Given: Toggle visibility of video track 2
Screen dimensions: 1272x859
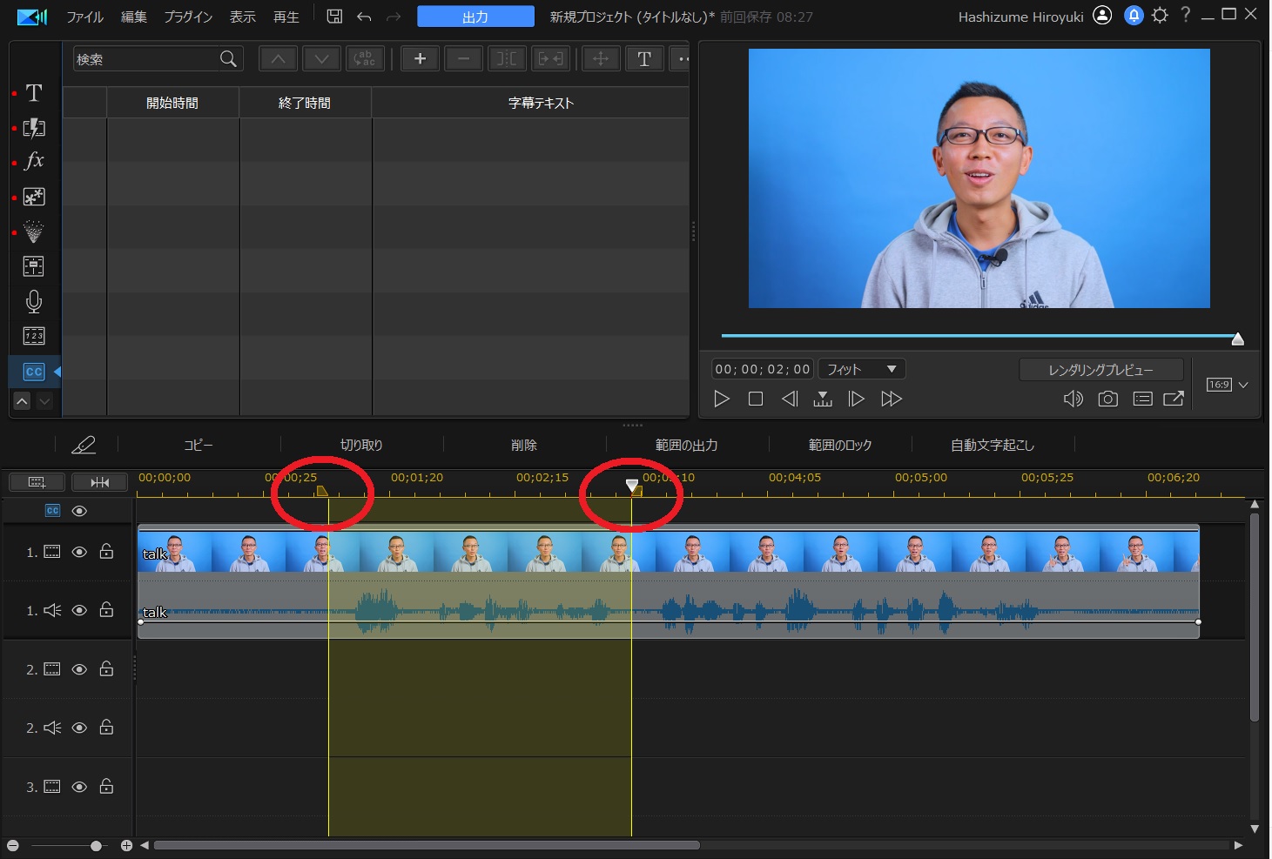Looking at the screenshot, I should [79, 669].
